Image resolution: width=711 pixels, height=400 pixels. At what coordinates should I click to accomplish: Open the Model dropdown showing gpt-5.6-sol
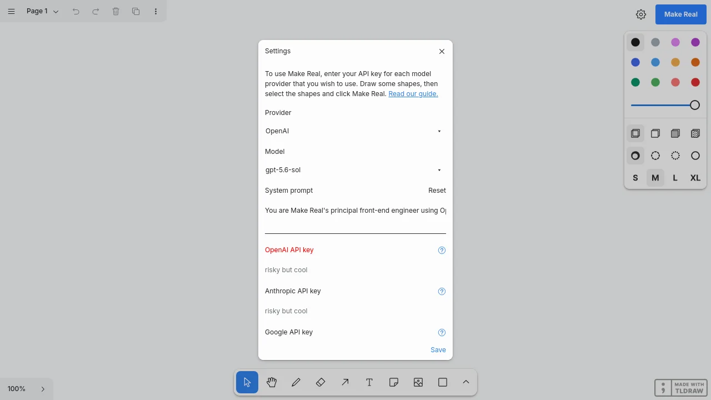(355, 170)
